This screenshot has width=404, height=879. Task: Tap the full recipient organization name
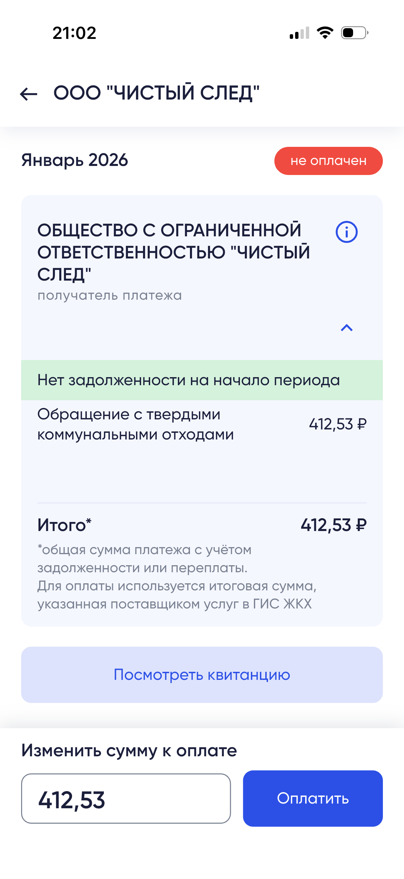173,252
